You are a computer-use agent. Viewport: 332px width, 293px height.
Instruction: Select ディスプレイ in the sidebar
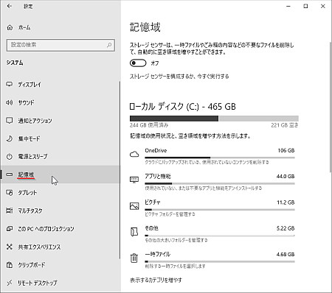click(60, 84)
